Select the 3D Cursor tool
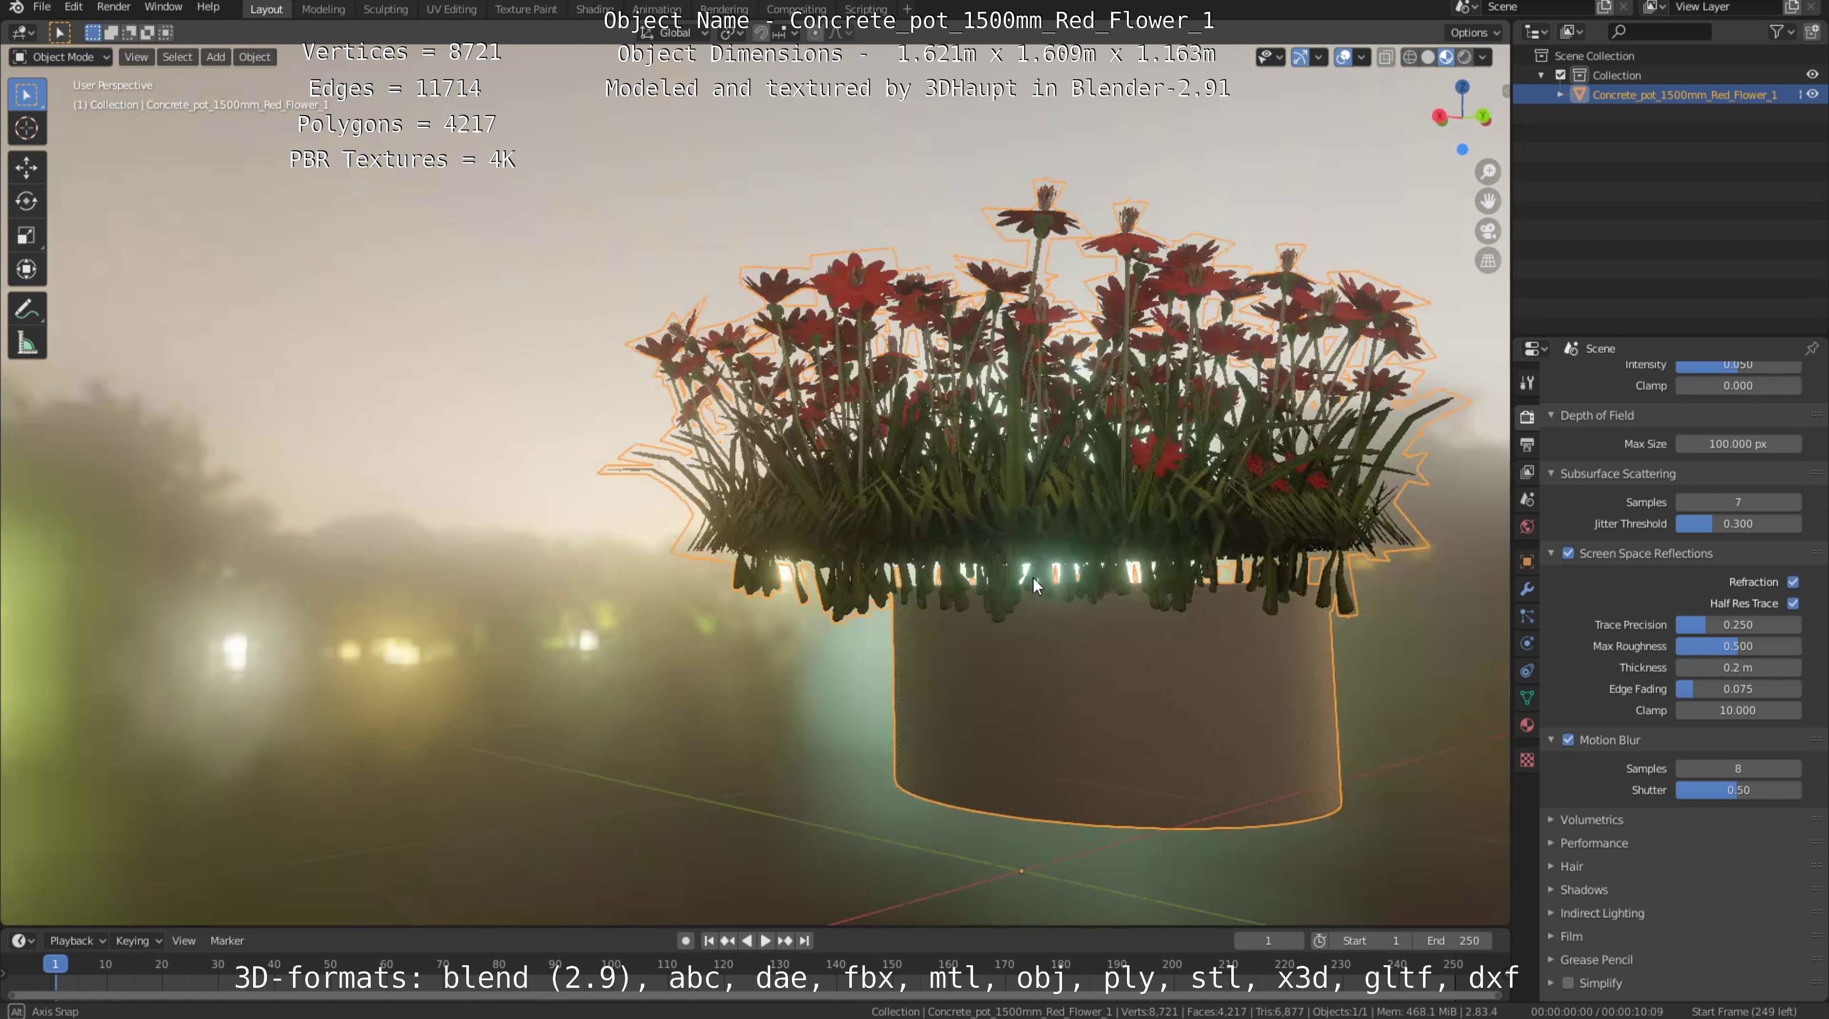Viewport: 1829px width, 1019px height. (x=27, y=128)
